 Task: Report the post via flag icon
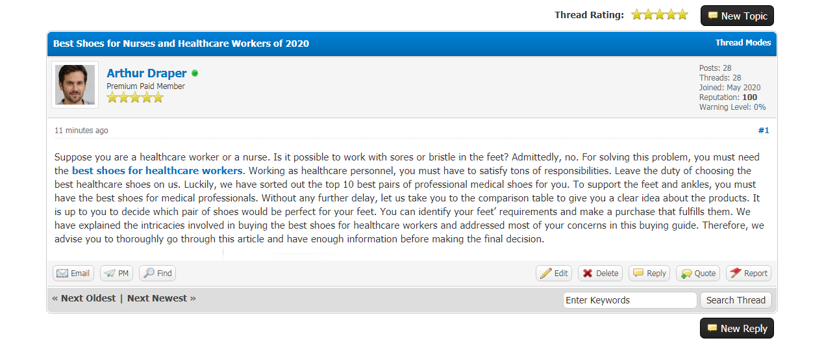[735, 274]
